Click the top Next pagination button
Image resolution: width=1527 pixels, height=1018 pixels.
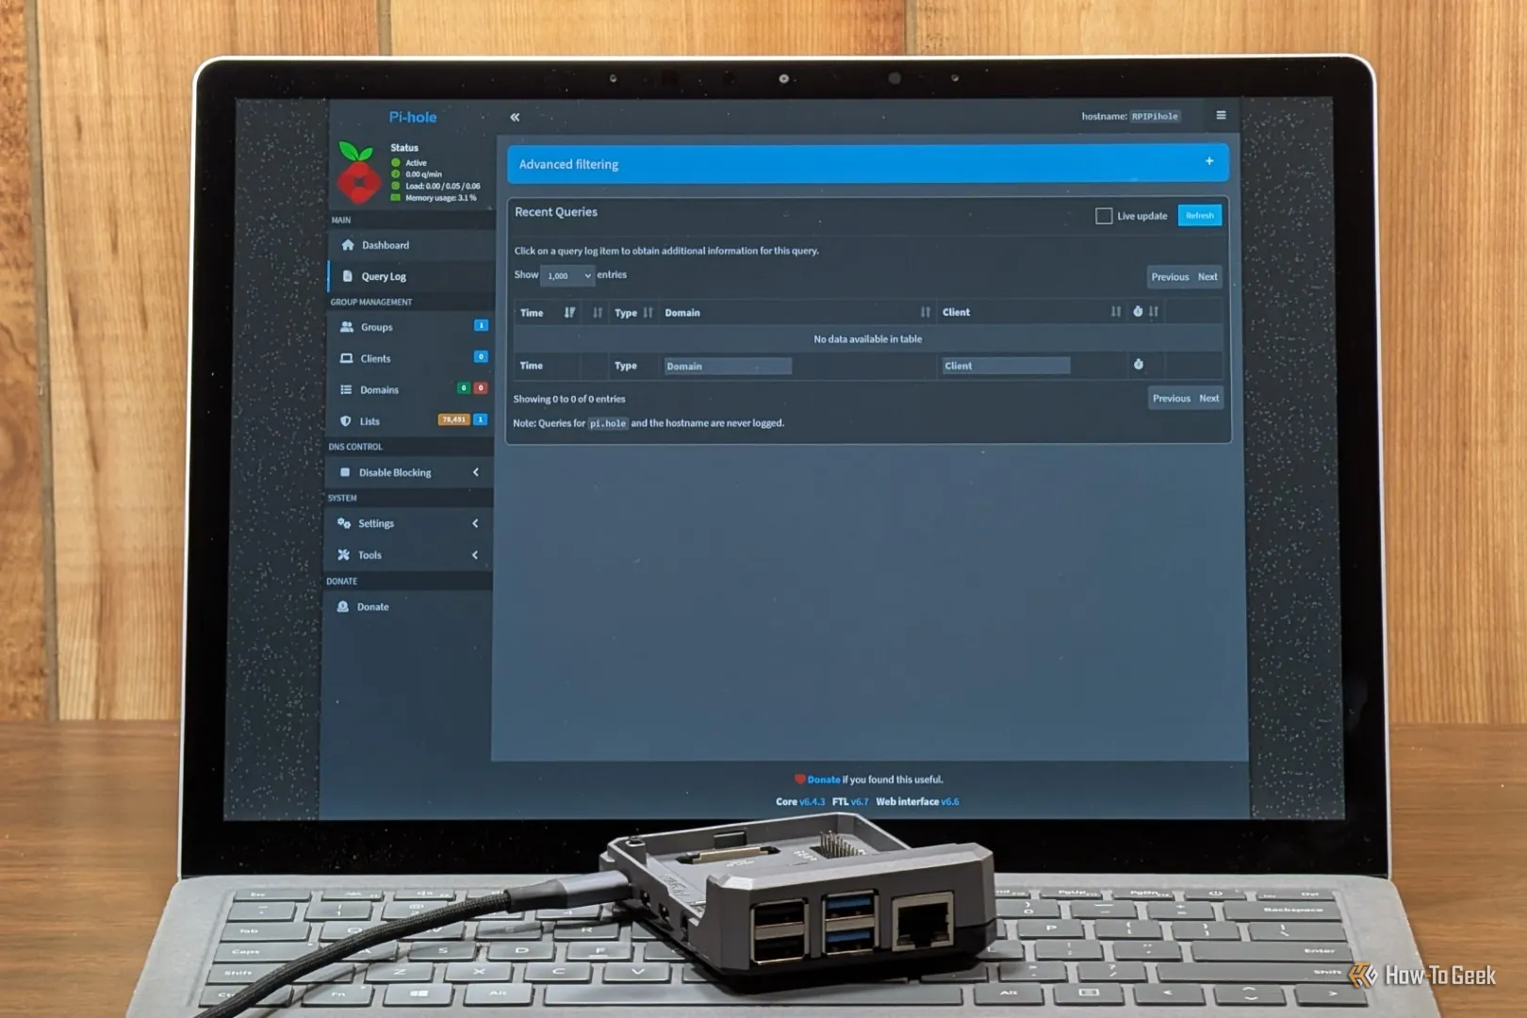pos(1207,277)
